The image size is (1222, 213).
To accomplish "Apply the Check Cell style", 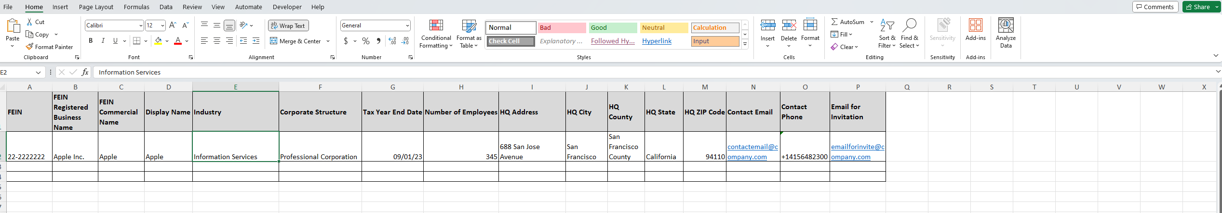I will coord(510,41).
